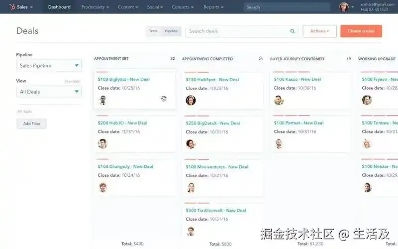Open the Sales Pipeline dropdown

point(49,66)
